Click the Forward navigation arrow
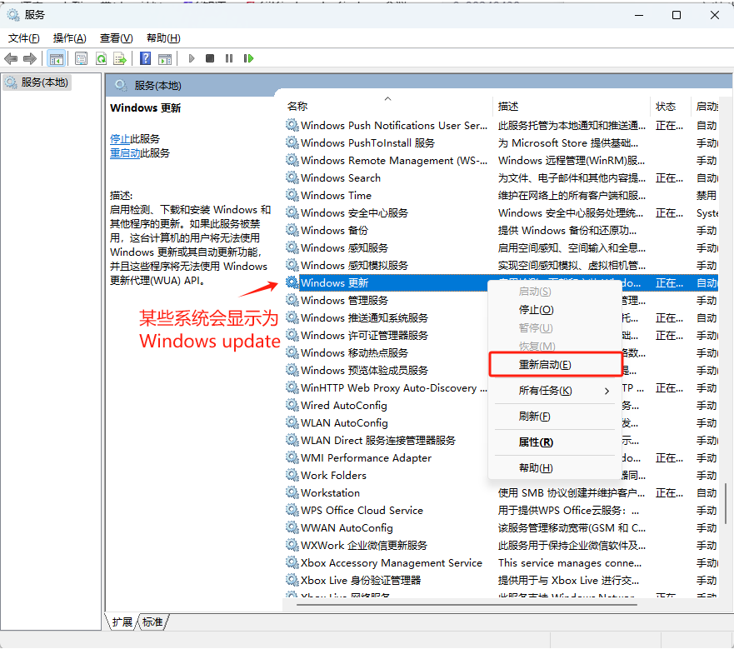Image resolution: width=734 pixels, height=649 pixels. point(29,58)
